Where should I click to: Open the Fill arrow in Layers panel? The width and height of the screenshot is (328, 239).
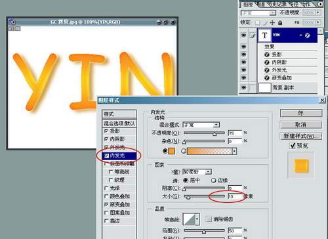(x=318, y=22)
